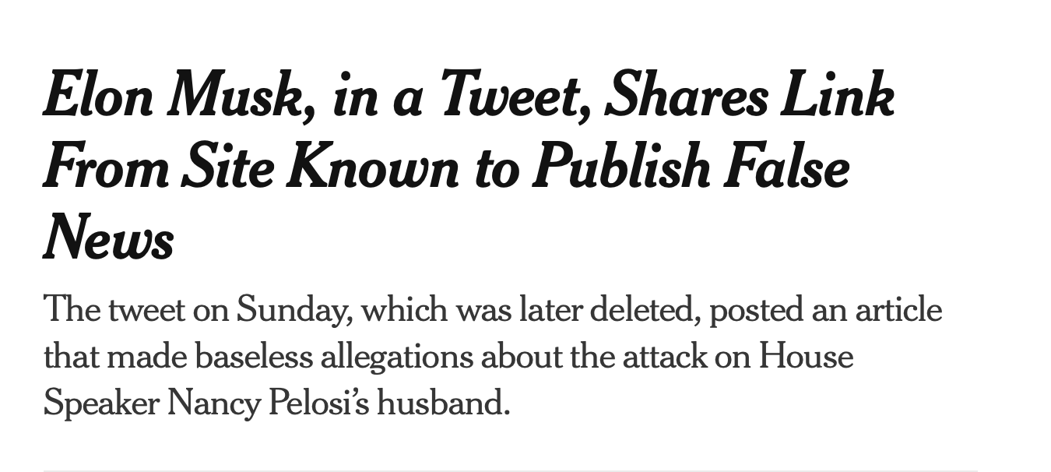The height and width of the screenshot is (472, 1051).
Task: Click "From Site" in the headline
Action: coord(157,166)
